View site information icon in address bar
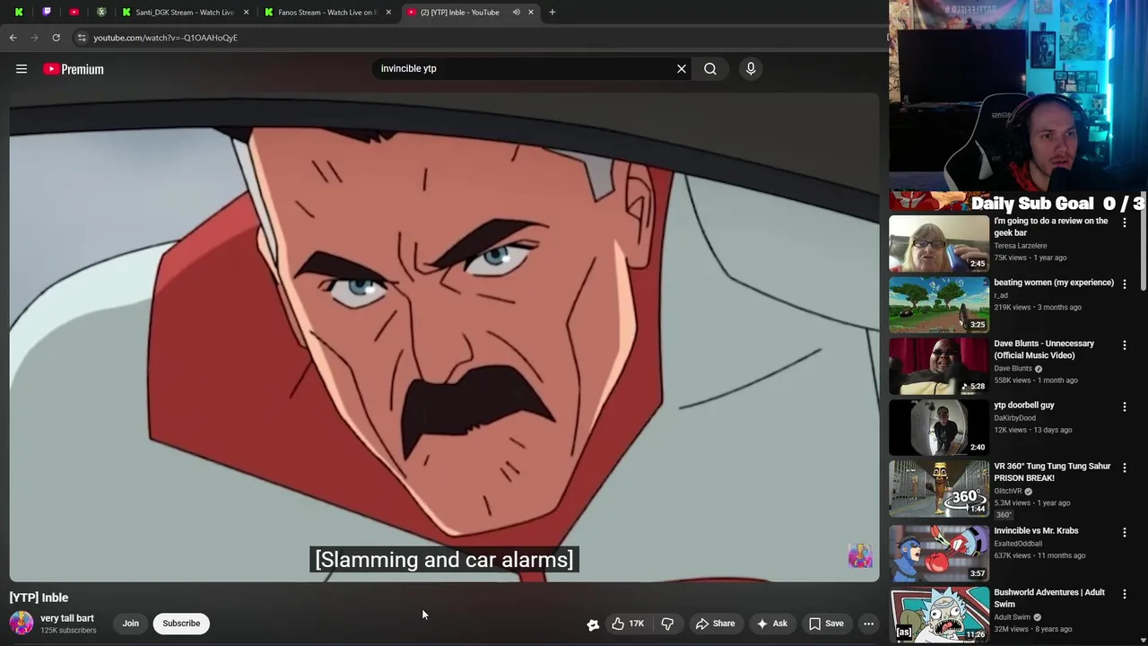 82,38
